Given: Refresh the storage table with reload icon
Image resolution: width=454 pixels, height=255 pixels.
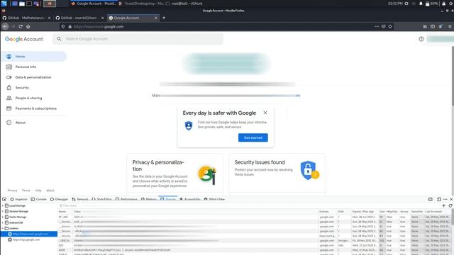Looking at the screenshot, I should click(x=450, y=205).
